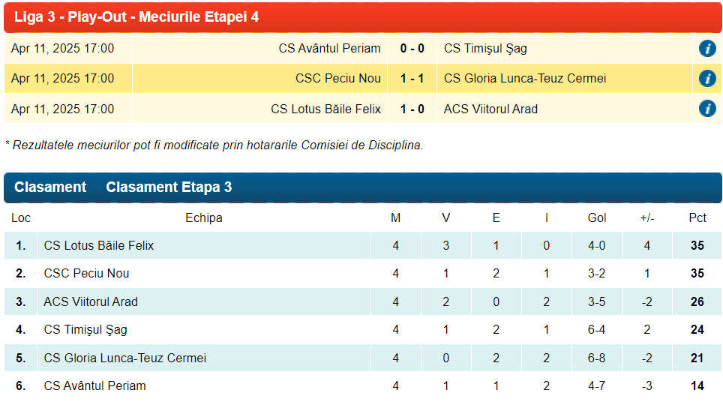Screen dimensions: 723x417
Task: Open ACS Viitorul Arad in match list
Action: [x=490, y=109]
